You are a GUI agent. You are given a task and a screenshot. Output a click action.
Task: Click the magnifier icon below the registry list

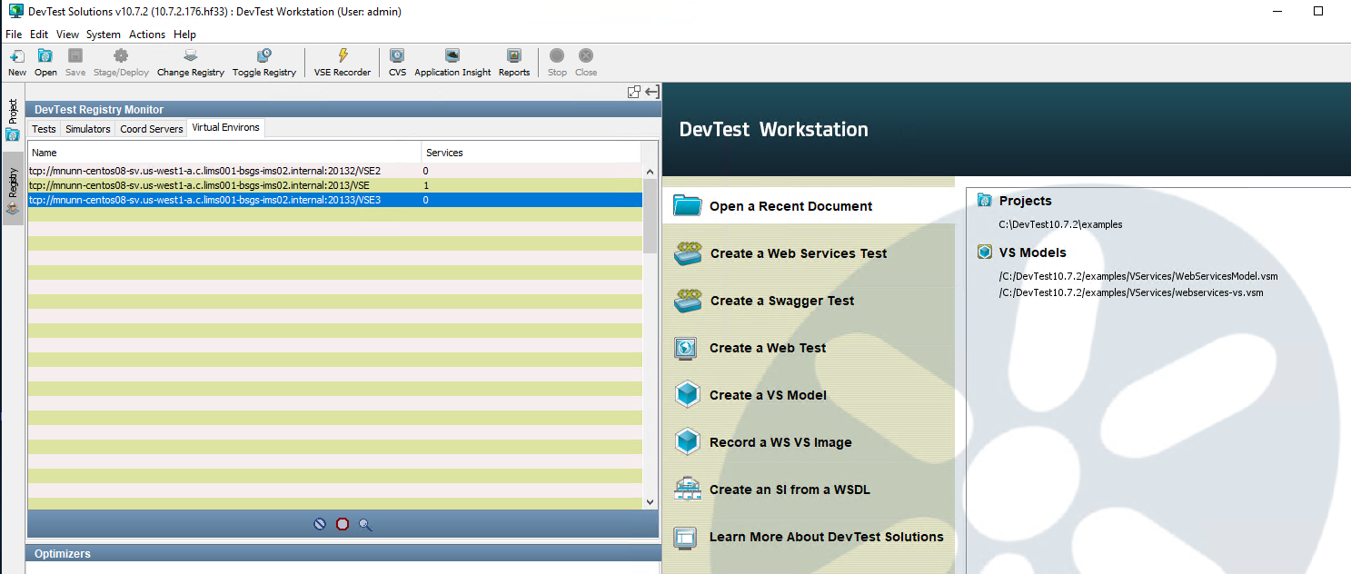click(x=365, y=524)
